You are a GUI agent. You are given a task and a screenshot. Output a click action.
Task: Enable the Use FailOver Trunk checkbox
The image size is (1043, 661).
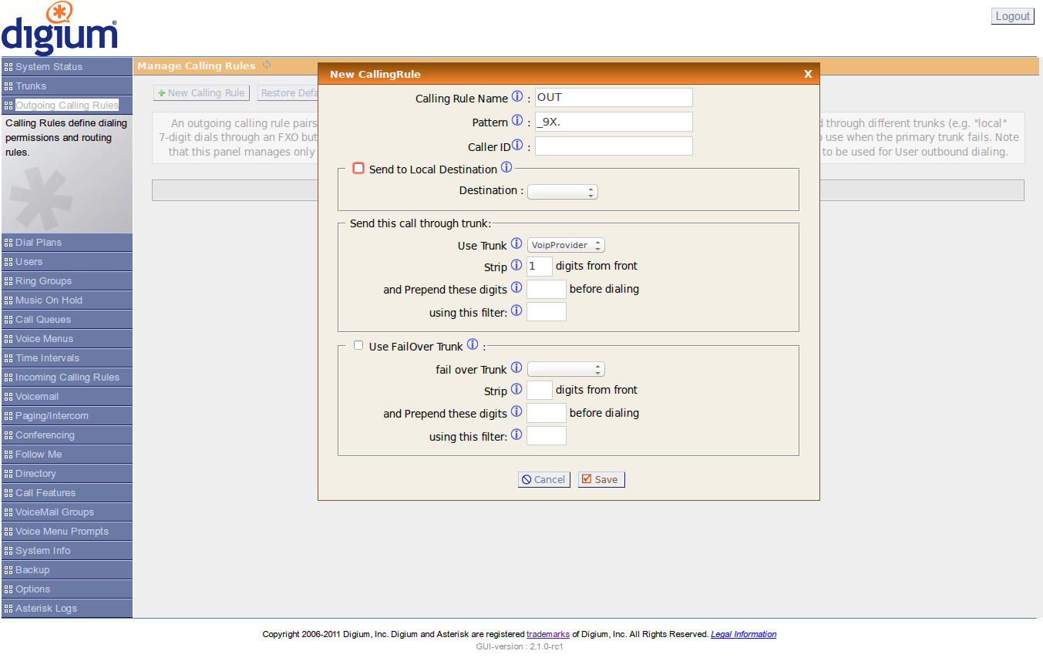coord(358,346)
